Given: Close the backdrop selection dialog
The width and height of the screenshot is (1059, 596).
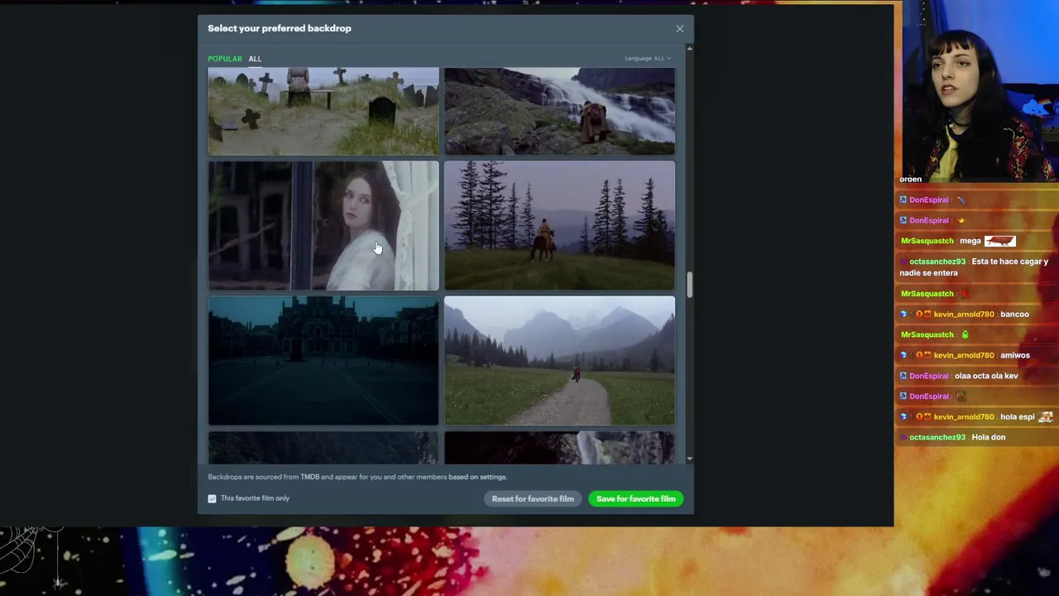Looking at the screenshot, I should [680, 28].
